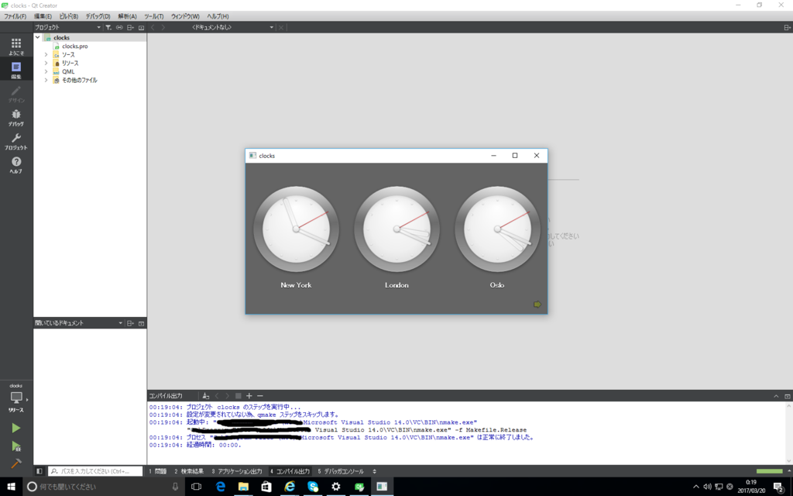This screenshot has width=793, height=496.
Task: Open Edge browser from taskbar
Action: 221,487
